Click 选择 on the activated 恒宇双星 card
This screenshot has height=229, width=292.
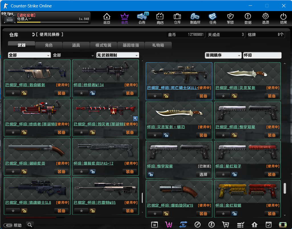coord(203,174)
